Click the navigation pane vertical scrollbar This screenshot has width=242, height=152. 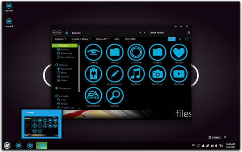click(79, 68)
